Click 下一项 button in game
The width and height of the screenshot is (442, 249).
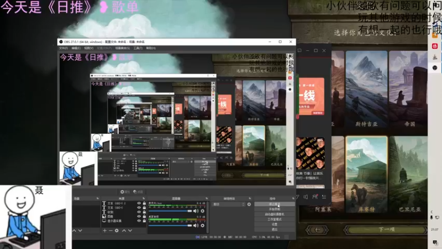click(386, 230)
